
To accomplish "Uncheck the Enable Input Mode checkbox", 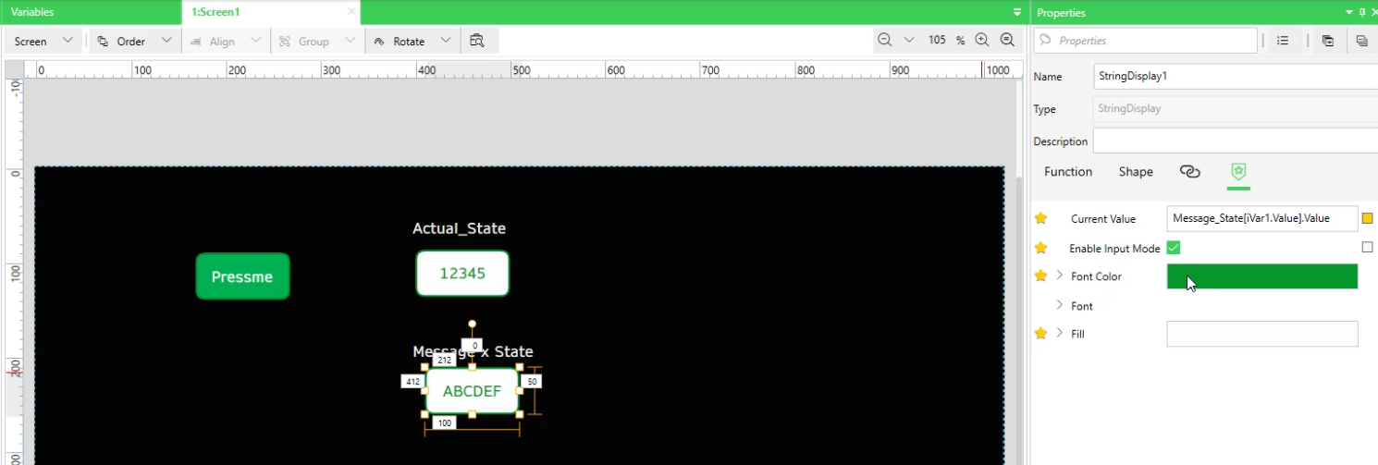I will [1174, 248].
